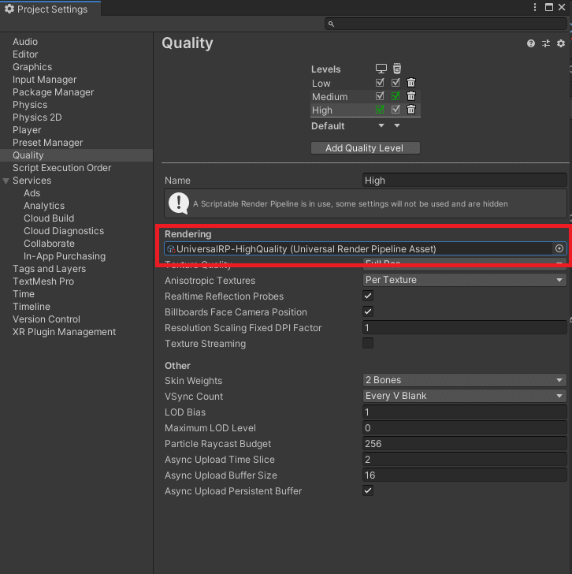This screenshot has width=572, height=574.
Task: Click the LOD Bias value field
Action: coord(465,412)
